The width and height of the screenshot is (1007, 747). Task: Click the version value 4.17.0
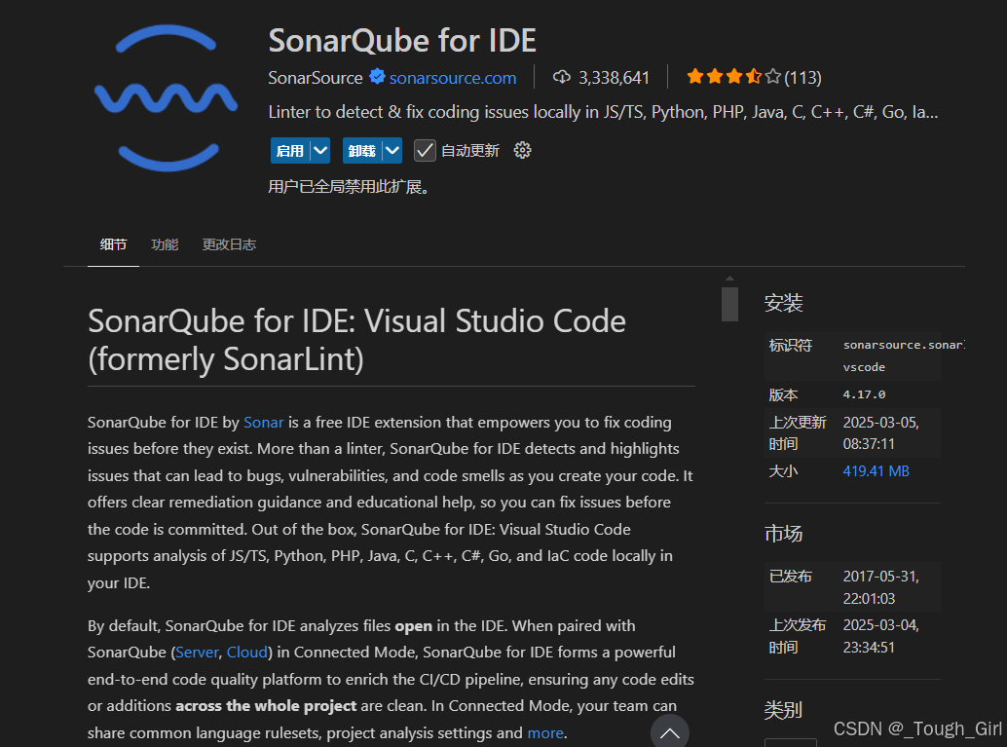coord(864,394)
